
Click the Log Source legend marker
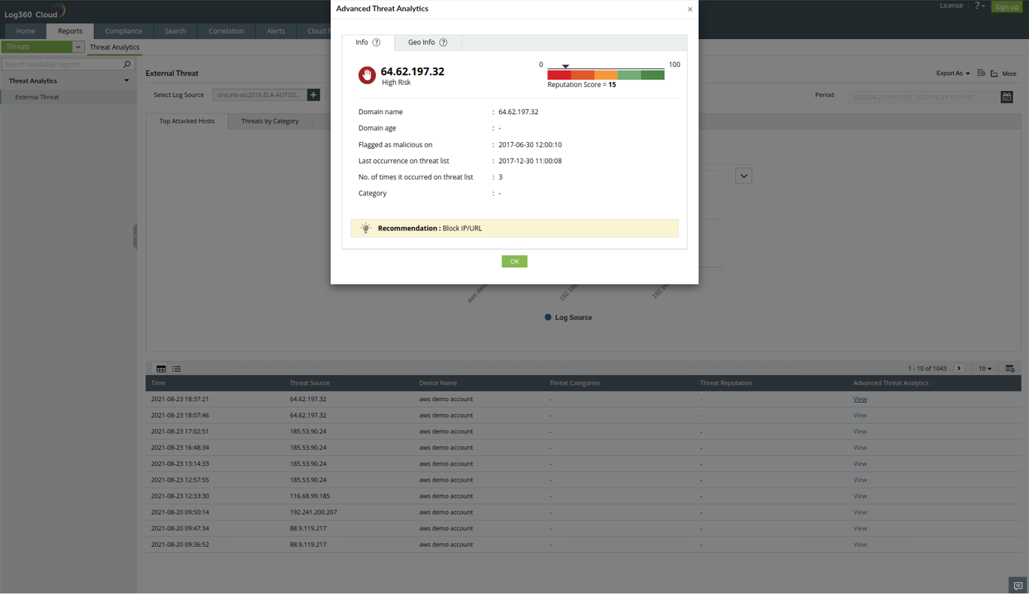coord(548,318)
